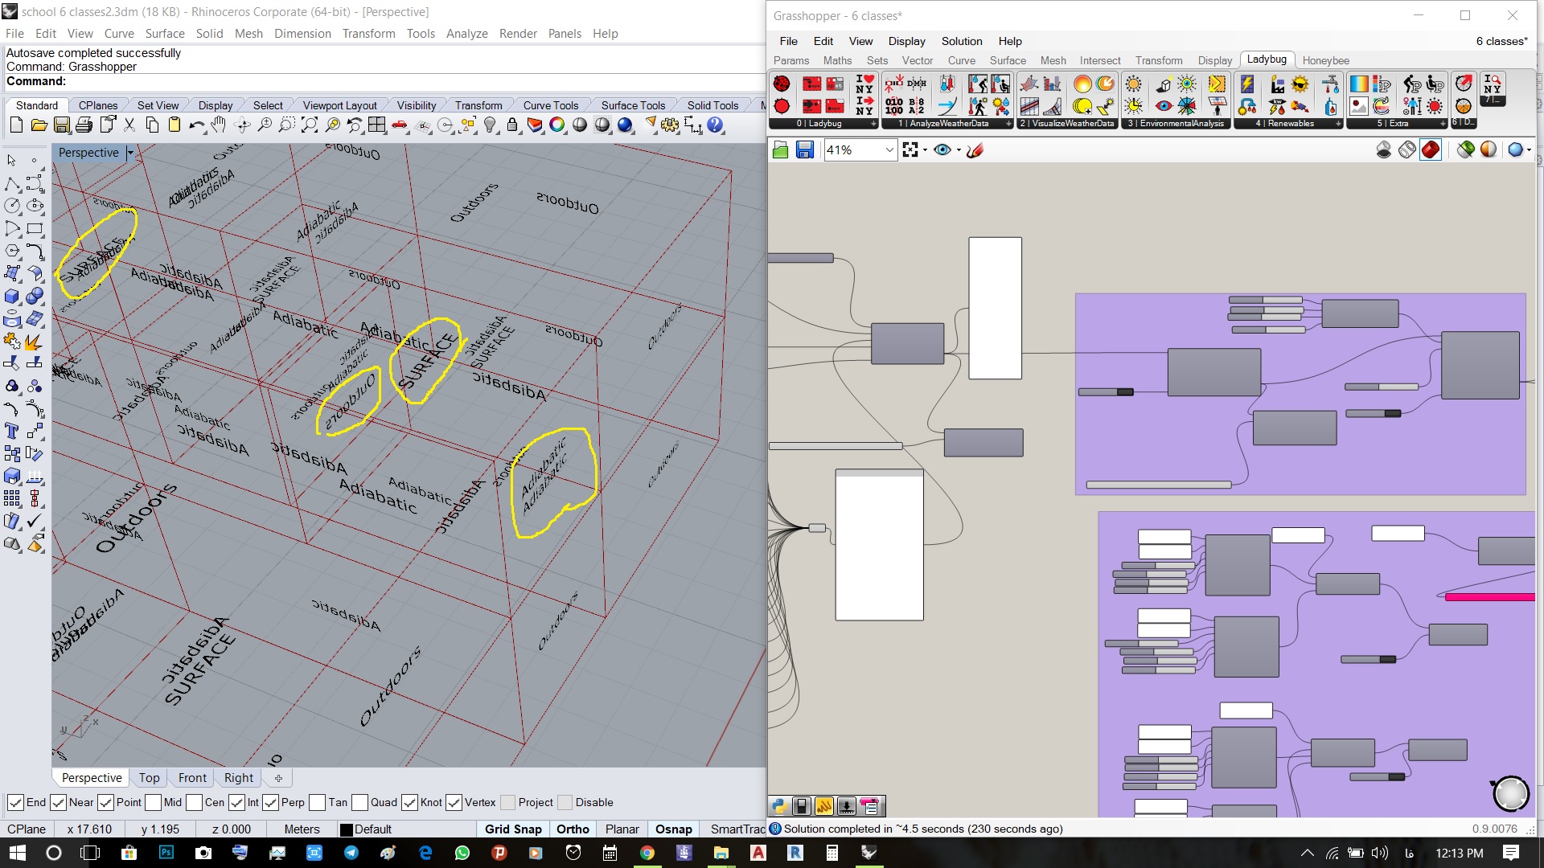
Task: Click the Default layer black color swatch
Action: [x=347, y=829]
